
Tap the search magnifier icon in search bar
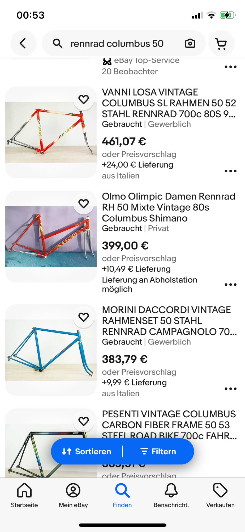coord(57,43)
